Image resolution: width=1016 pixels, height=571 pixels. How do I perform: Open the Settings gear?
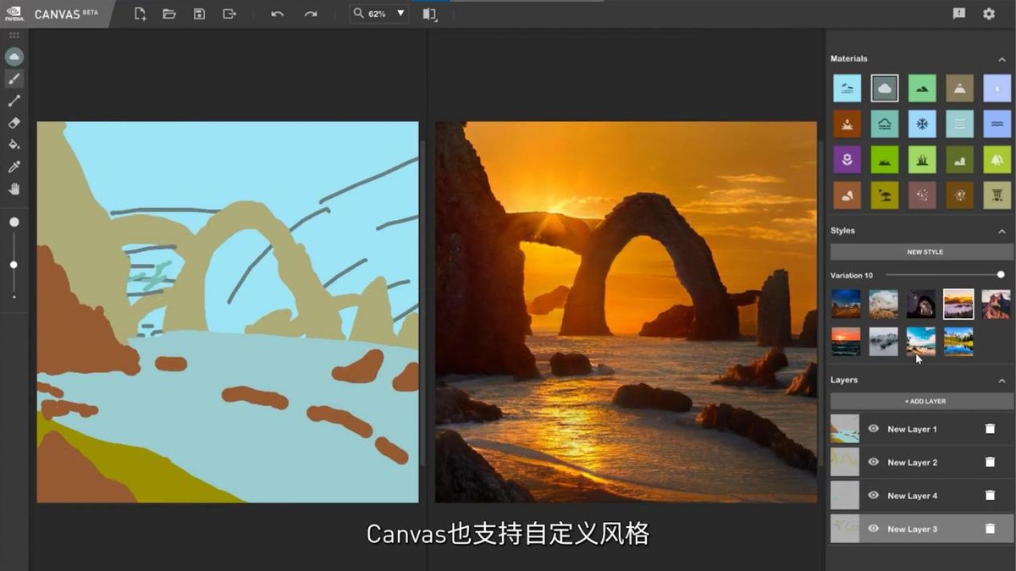point(988,14)
